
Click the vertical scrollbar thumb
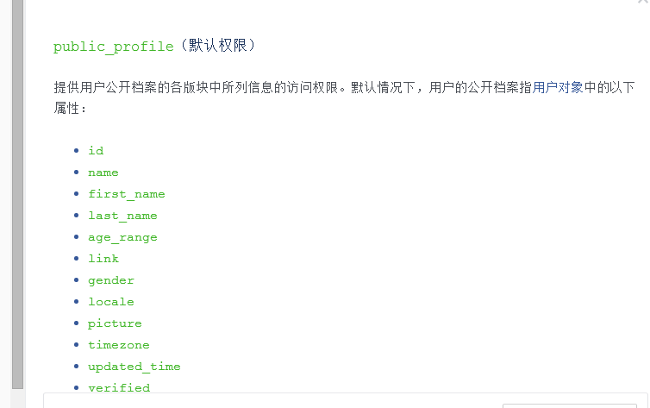[17, 194]
